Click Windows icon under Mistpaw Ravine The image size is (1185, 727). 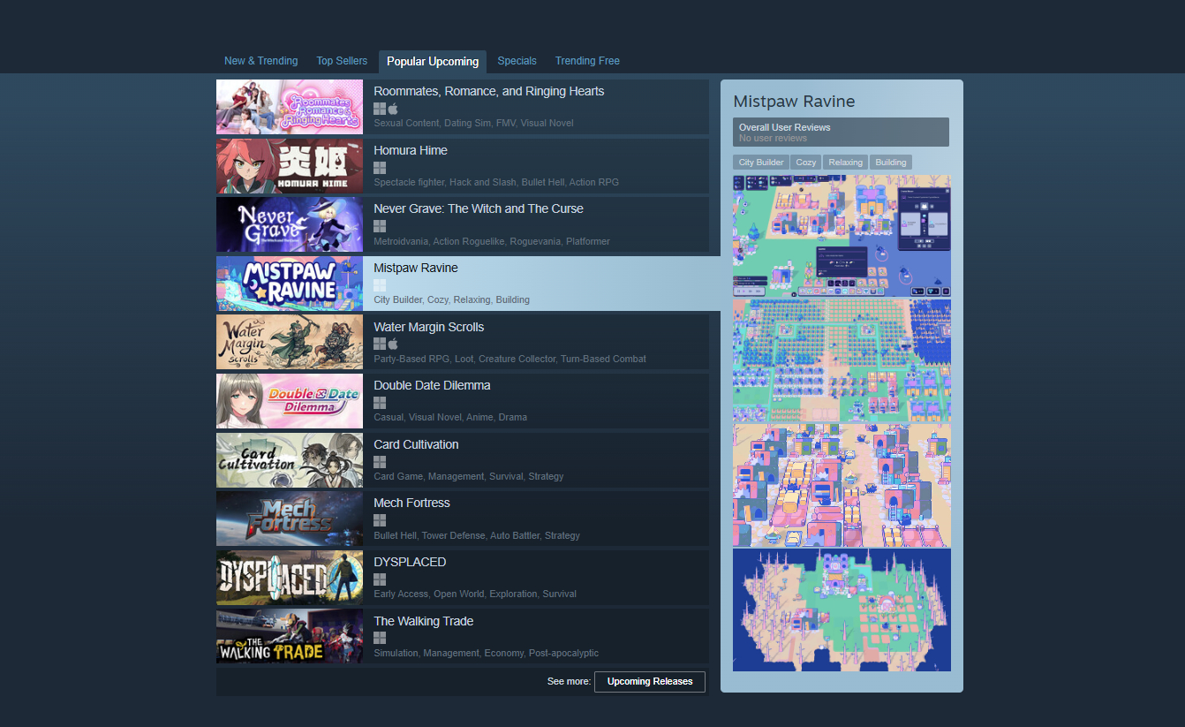380,285
